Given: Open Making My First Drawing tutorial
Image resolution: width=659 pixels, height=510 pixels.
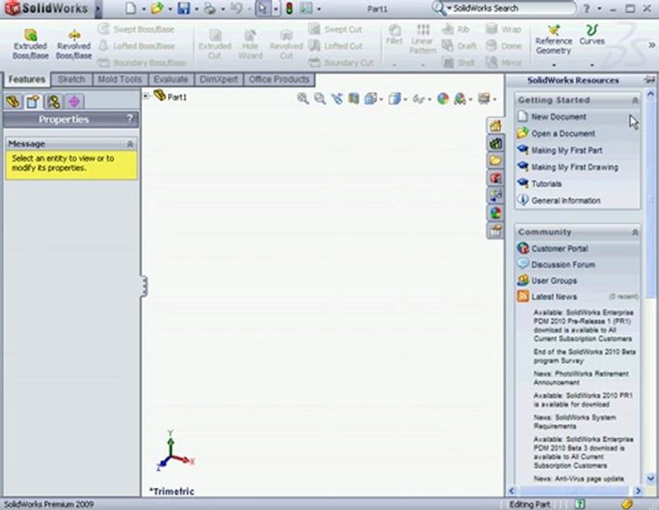Looking at the screenshot, I should coord(575,167).
